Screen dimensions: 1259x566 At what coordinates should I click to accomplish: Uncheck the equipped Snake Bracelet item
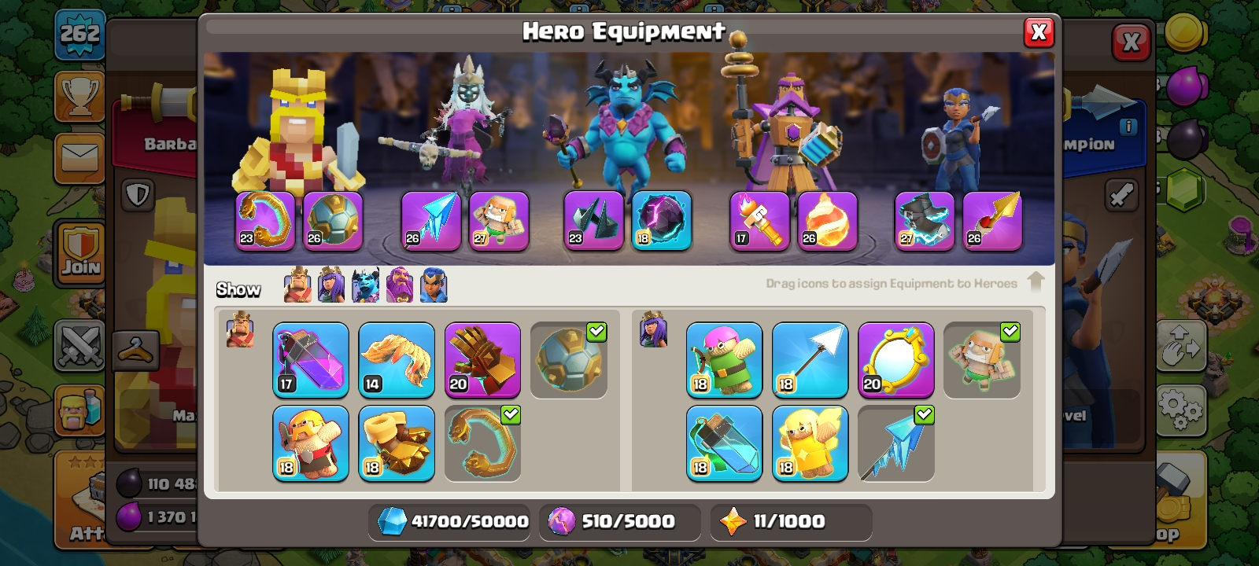(482, 443)
